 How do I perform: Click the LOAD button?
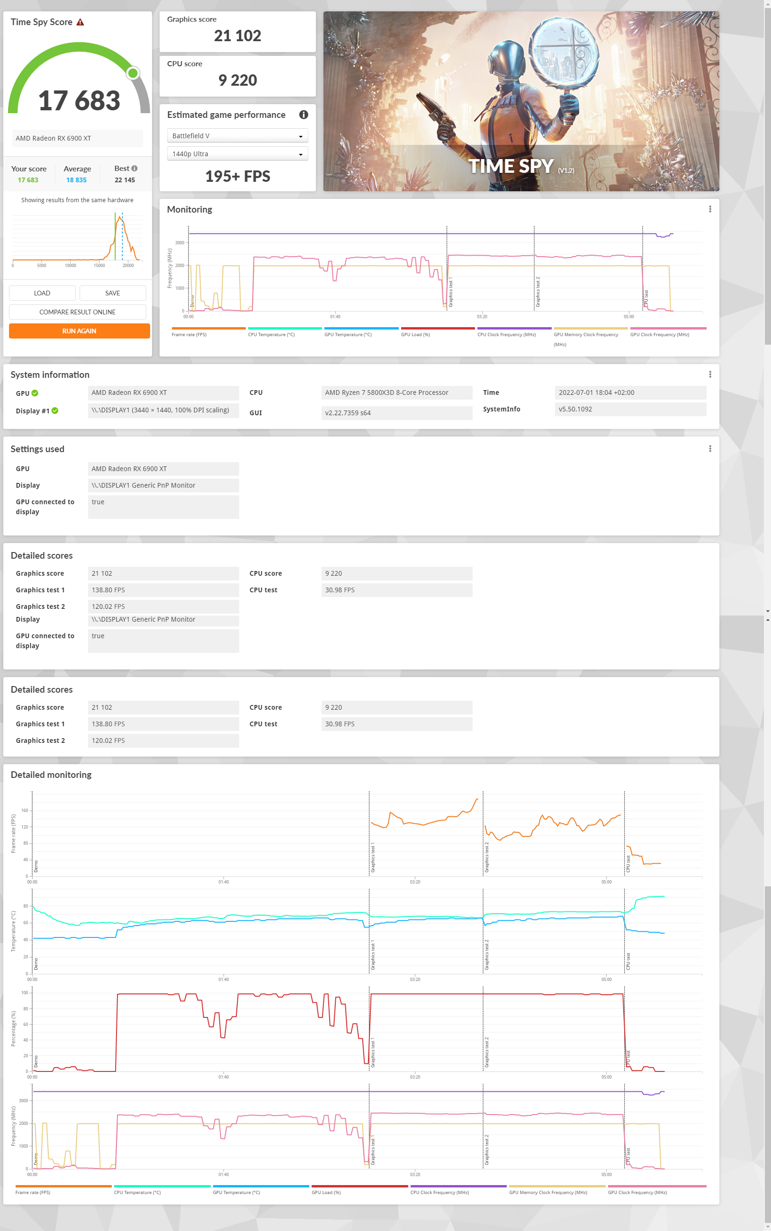point(42,293)
